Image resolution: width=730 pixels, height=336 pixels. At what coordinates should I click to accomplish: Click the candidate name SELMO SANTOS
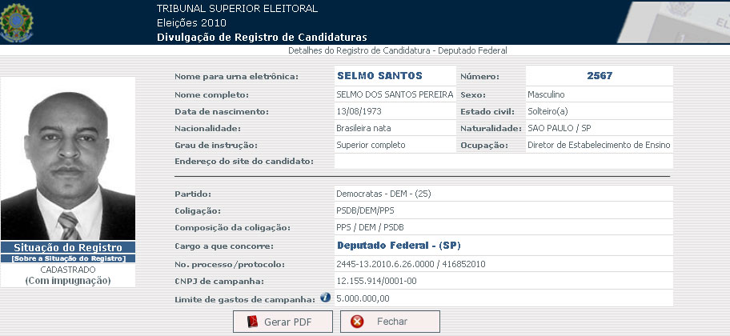pos(379,76)
